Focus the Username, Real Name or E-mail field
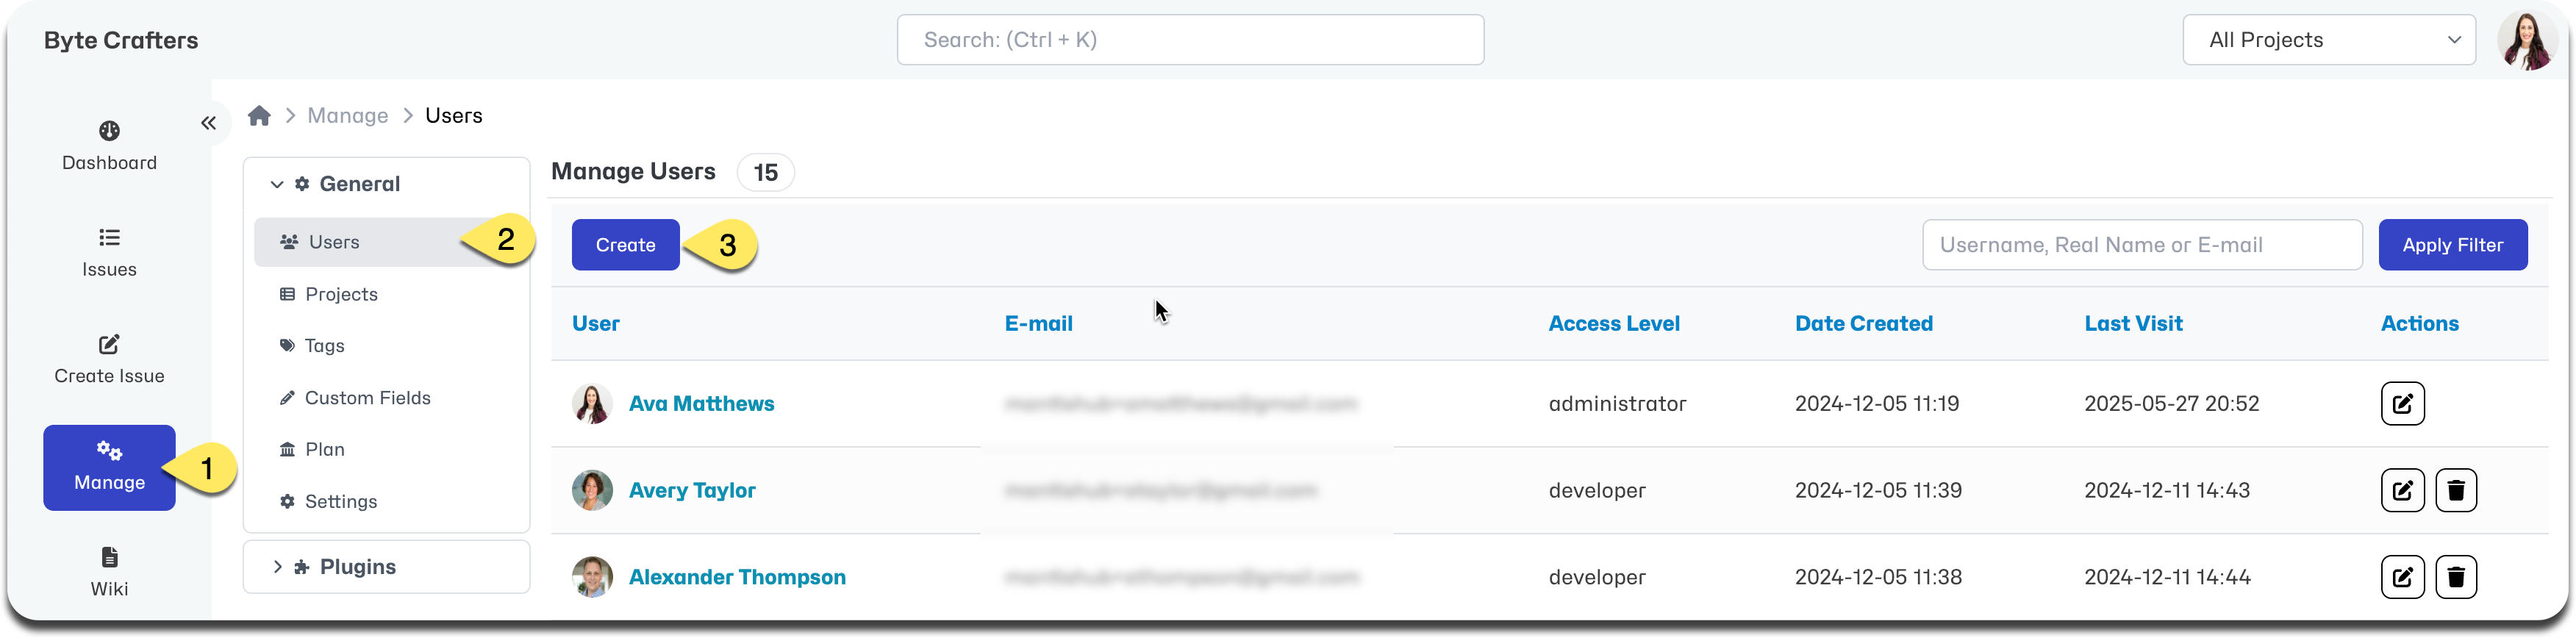2576x638 pixels. click(x=2141, y=245)
